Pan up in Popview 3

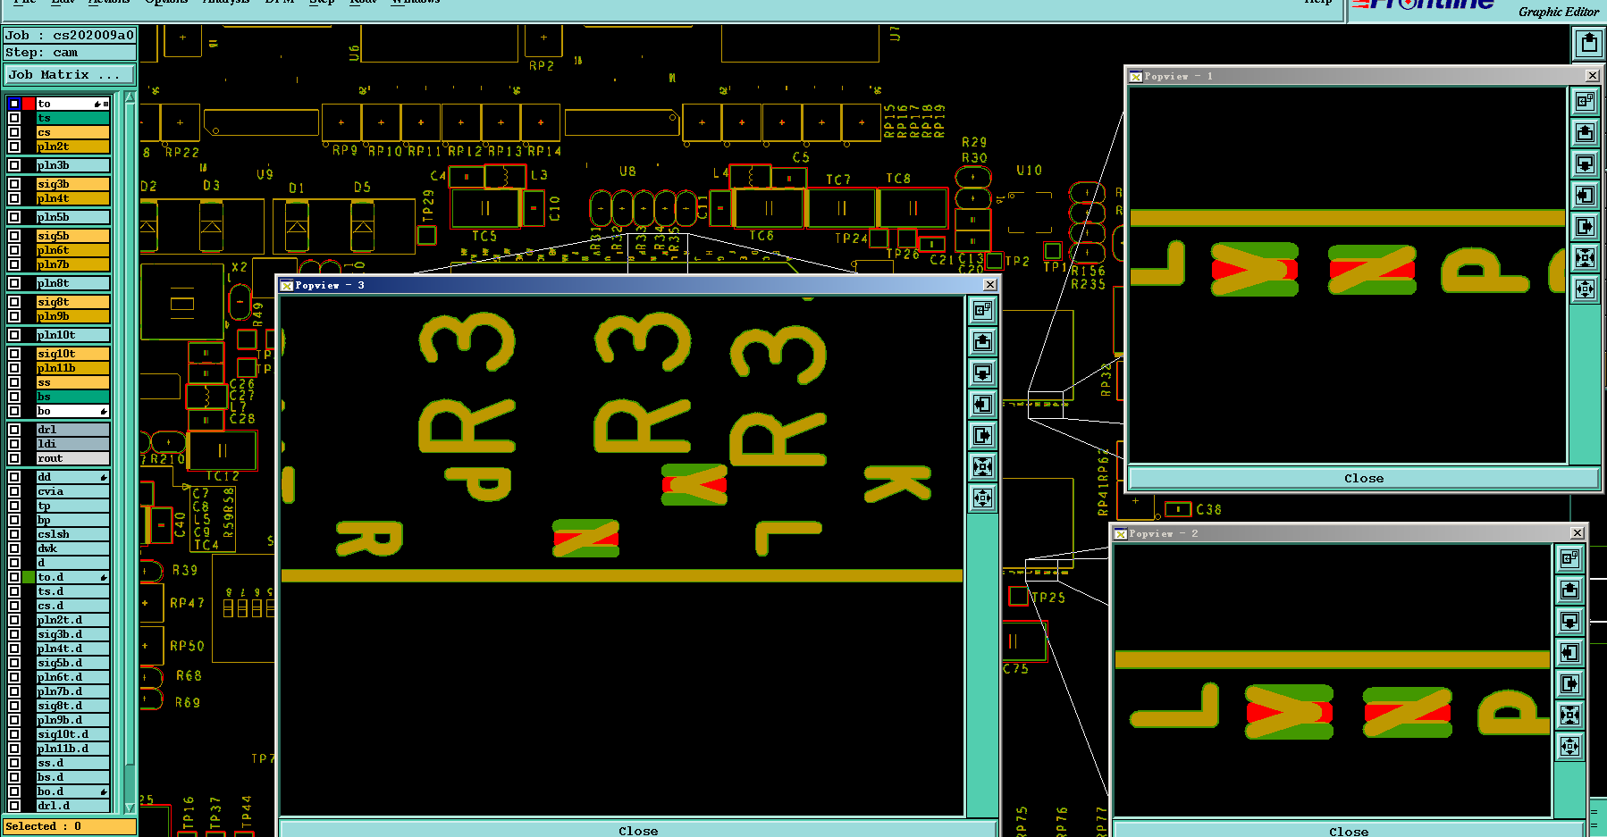coord(982,341)
